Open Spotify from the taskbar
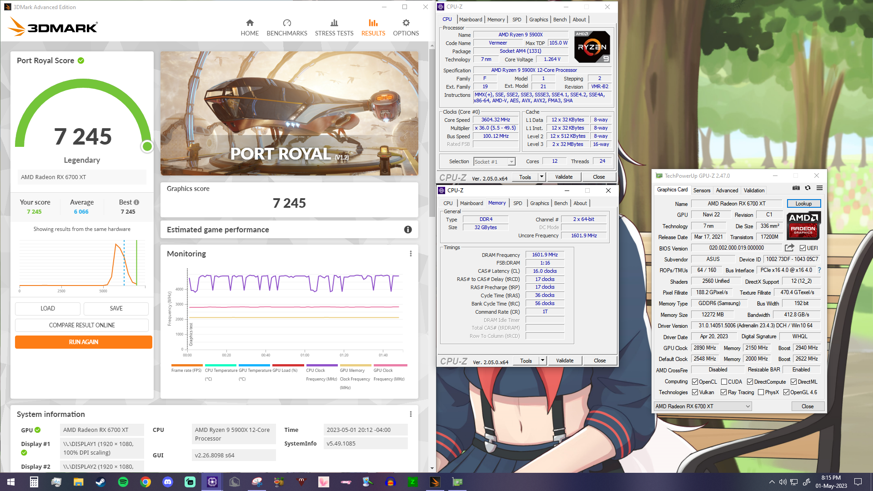 (123, 482)
